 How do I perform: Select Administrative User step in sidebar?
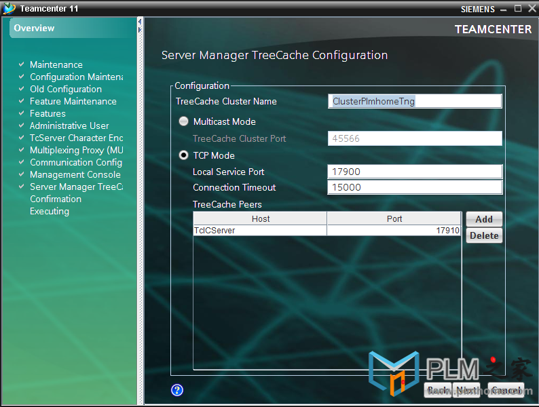[69, 125]
